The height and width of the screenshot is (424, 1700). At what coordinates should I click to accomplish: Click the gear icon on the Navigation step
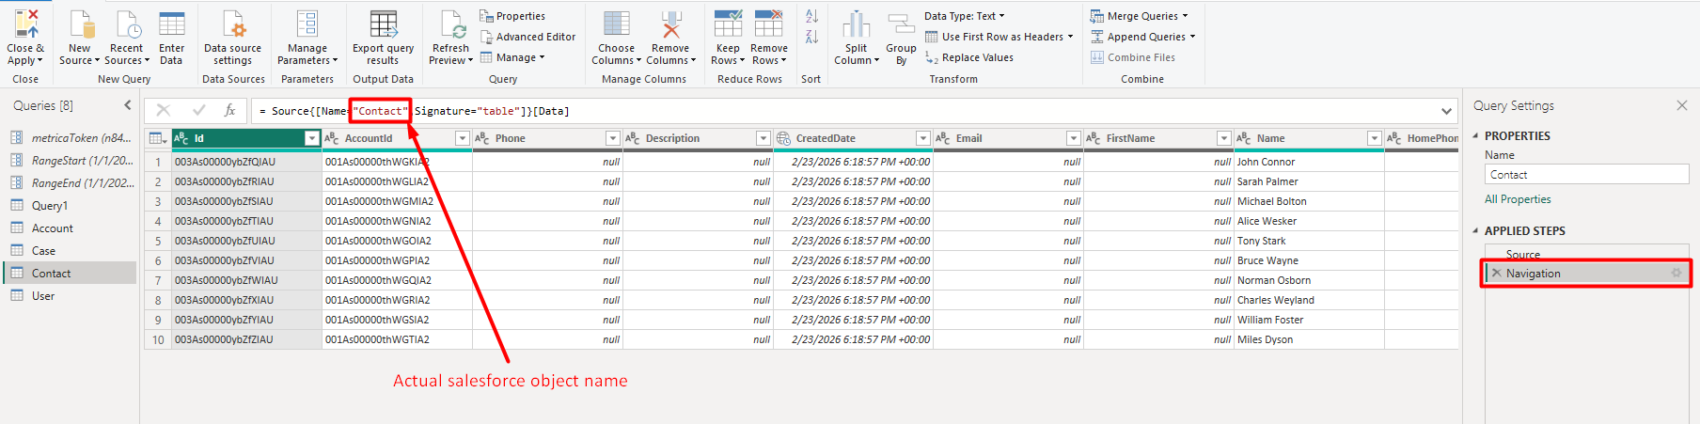pyautogui.click(x=1676, y=274)
